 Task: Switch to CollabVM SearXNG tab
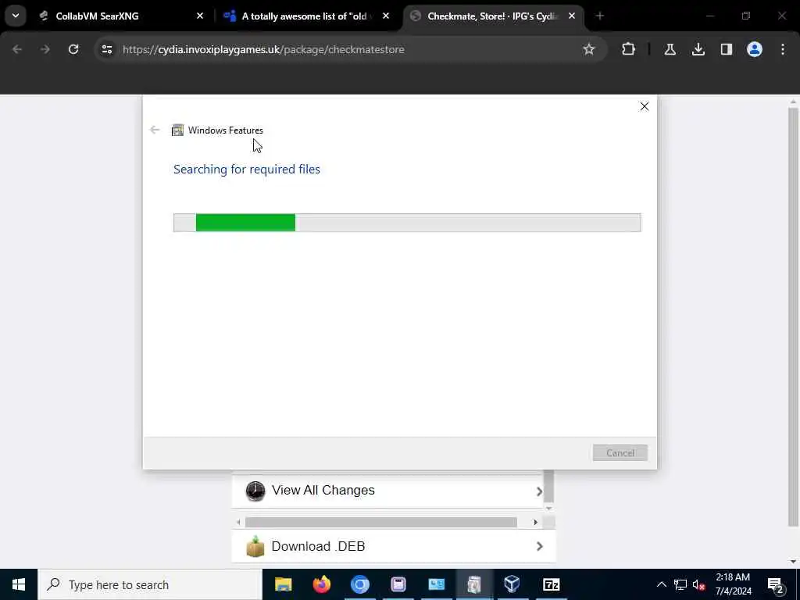(121, 16)
